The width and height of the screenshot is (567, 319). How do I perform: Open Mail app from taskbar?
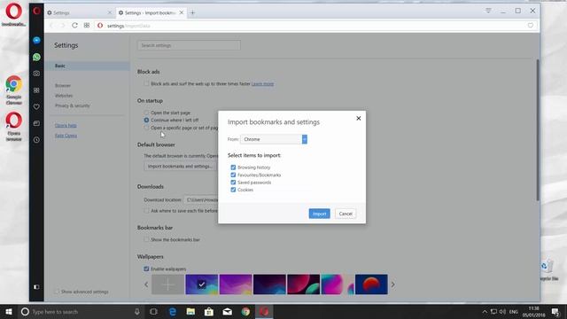click(227, 311)
